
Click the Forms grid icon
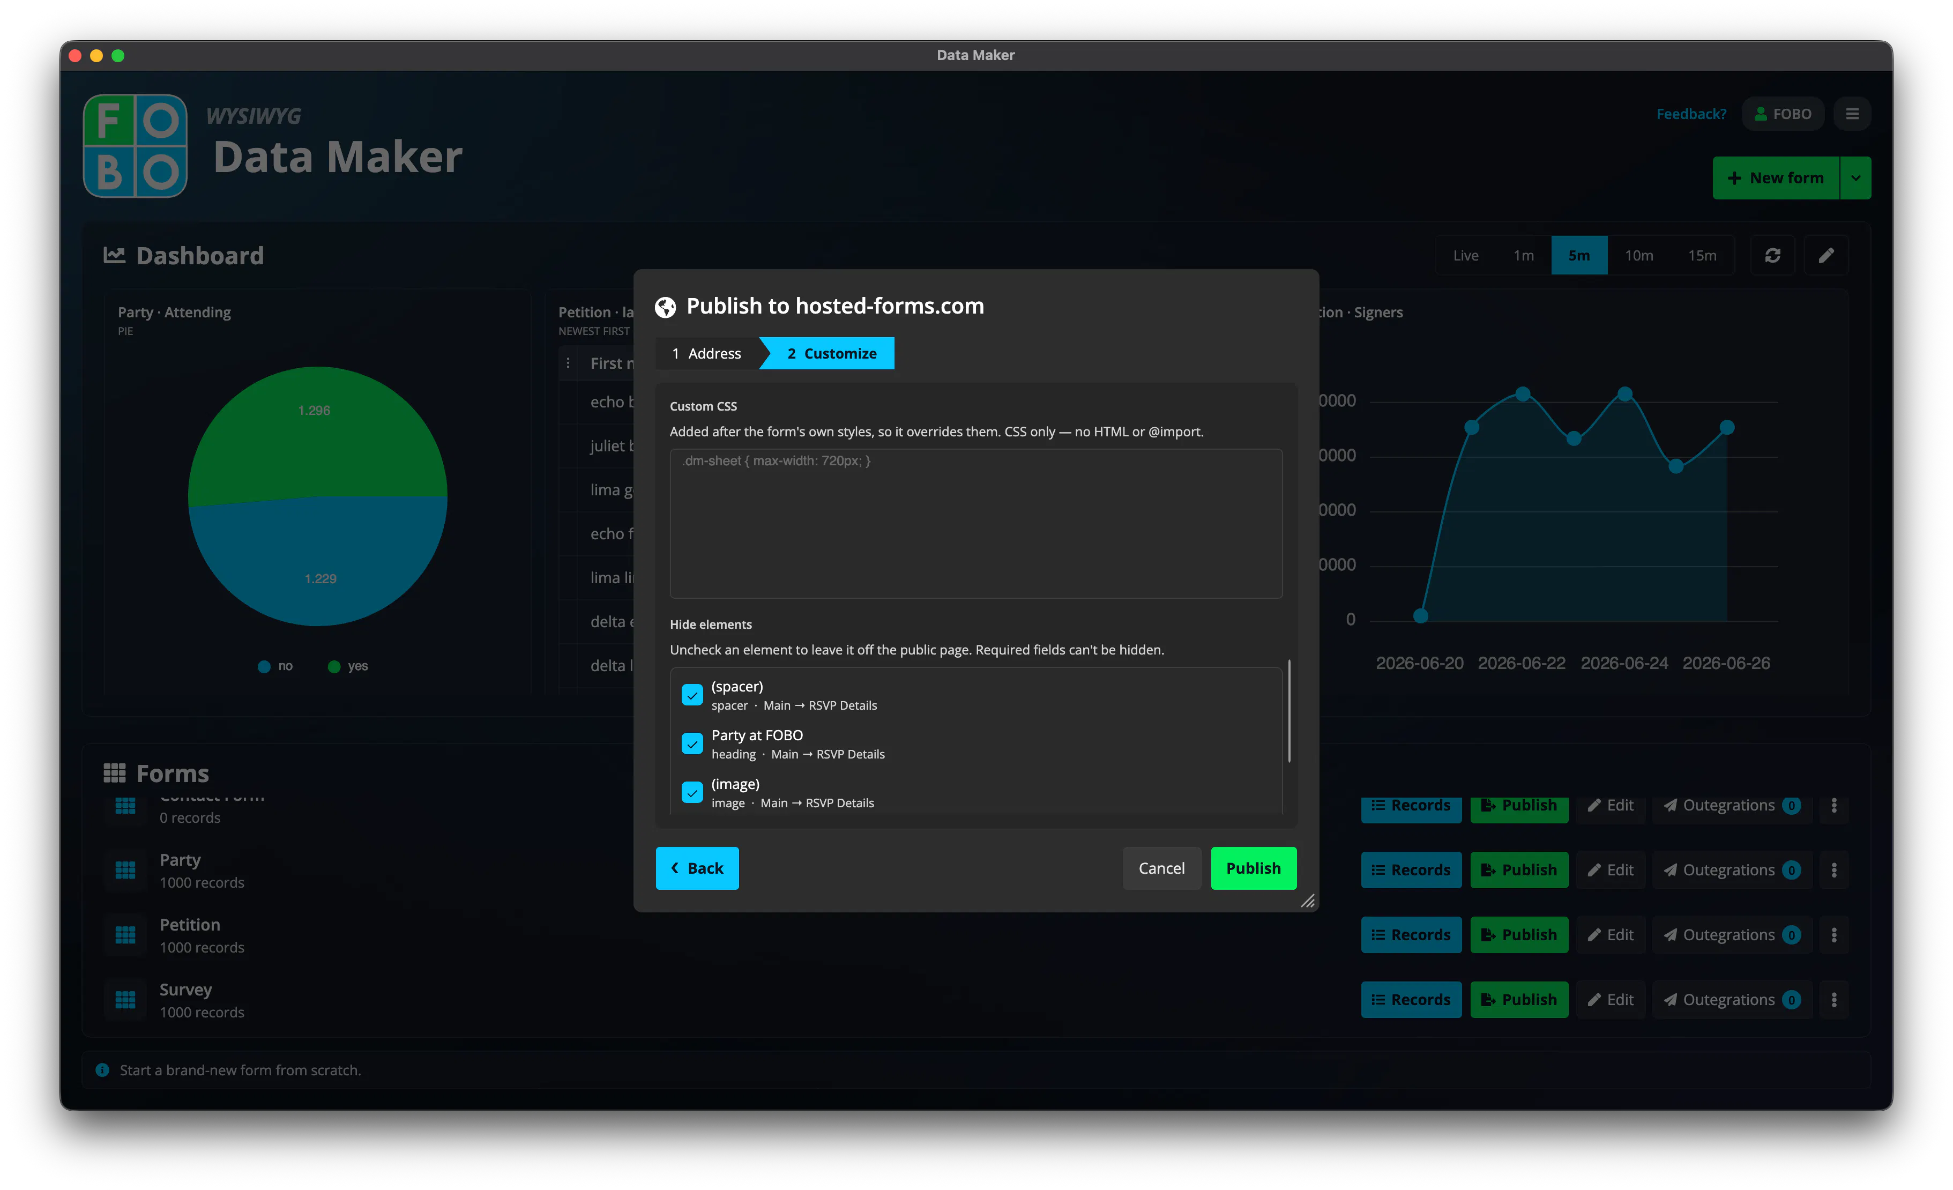[114, 773]
